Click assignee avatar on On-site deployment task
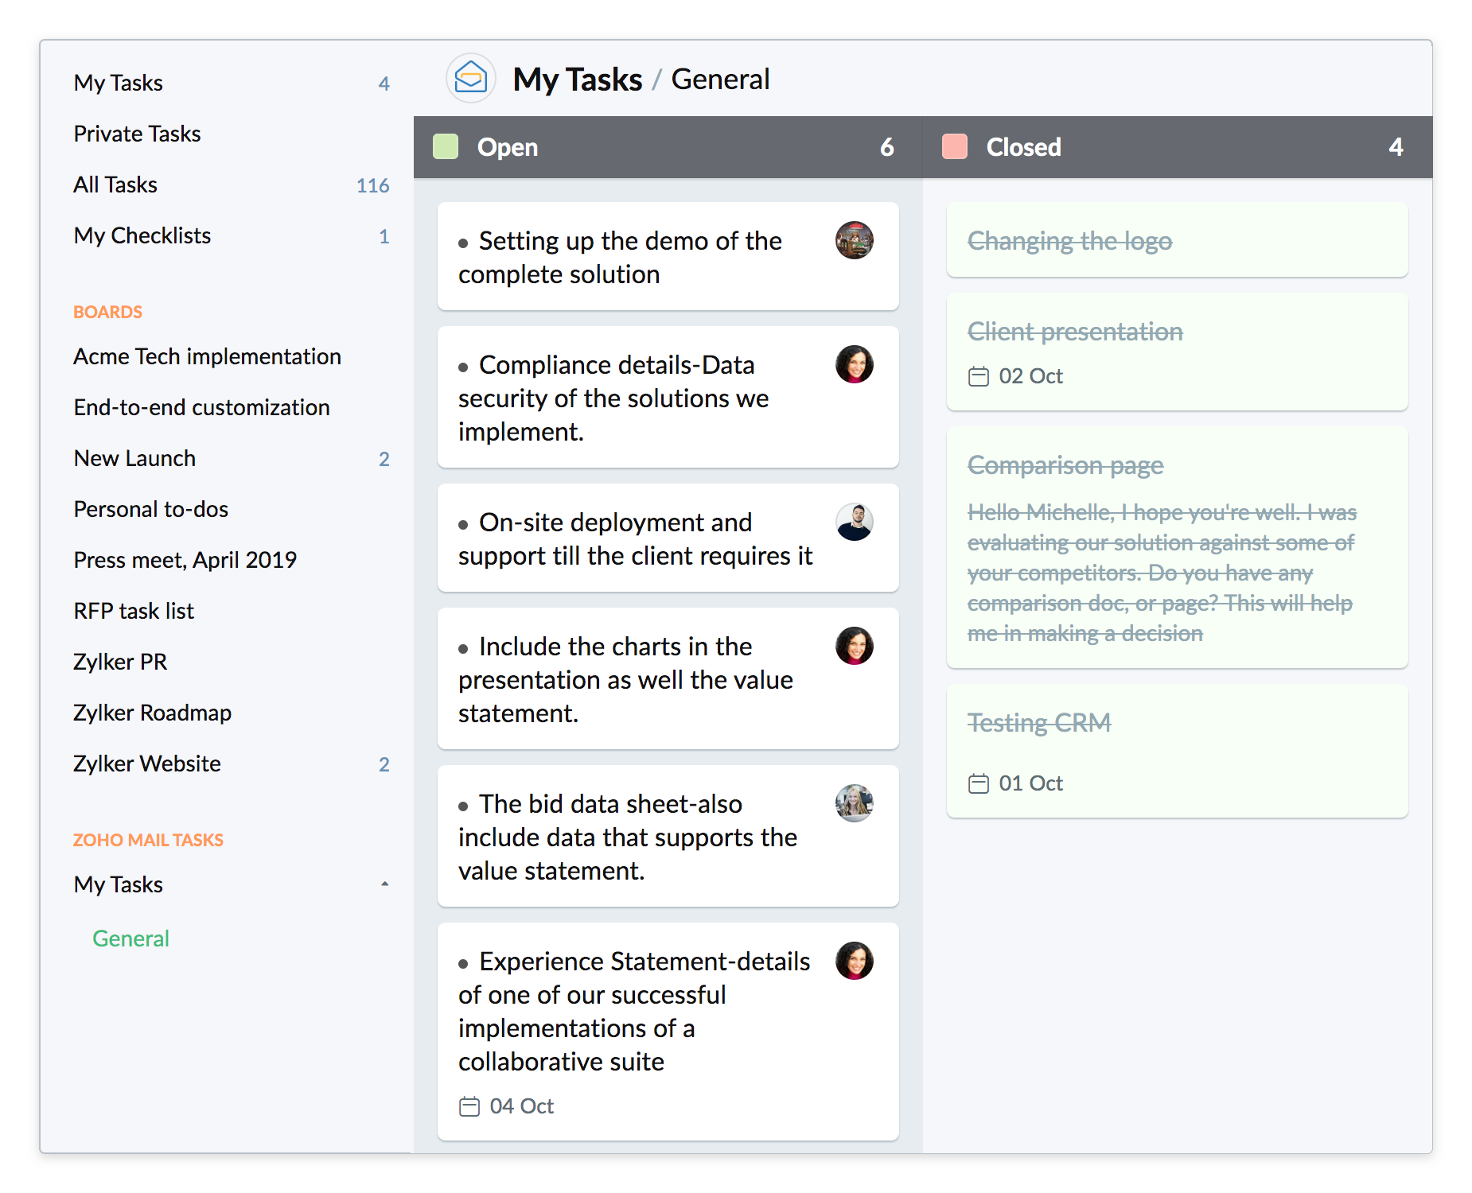This screenshot has width=1472, height=1193. coord(854,522)
